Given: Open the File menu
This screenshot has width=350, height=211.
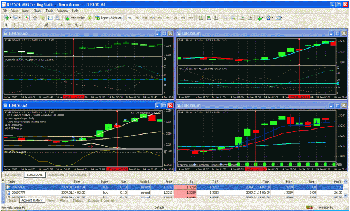Looking at the screenshot, I should (4, 11).
